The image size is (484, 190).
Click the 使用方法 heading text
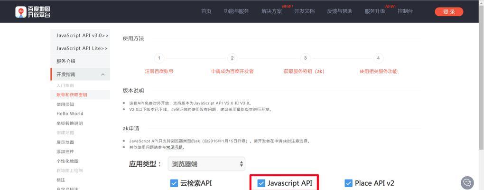click(x=133, y=38)
